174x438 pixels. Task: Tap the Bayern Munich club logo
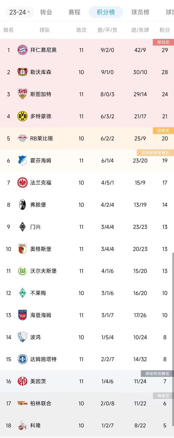[22, 50]
